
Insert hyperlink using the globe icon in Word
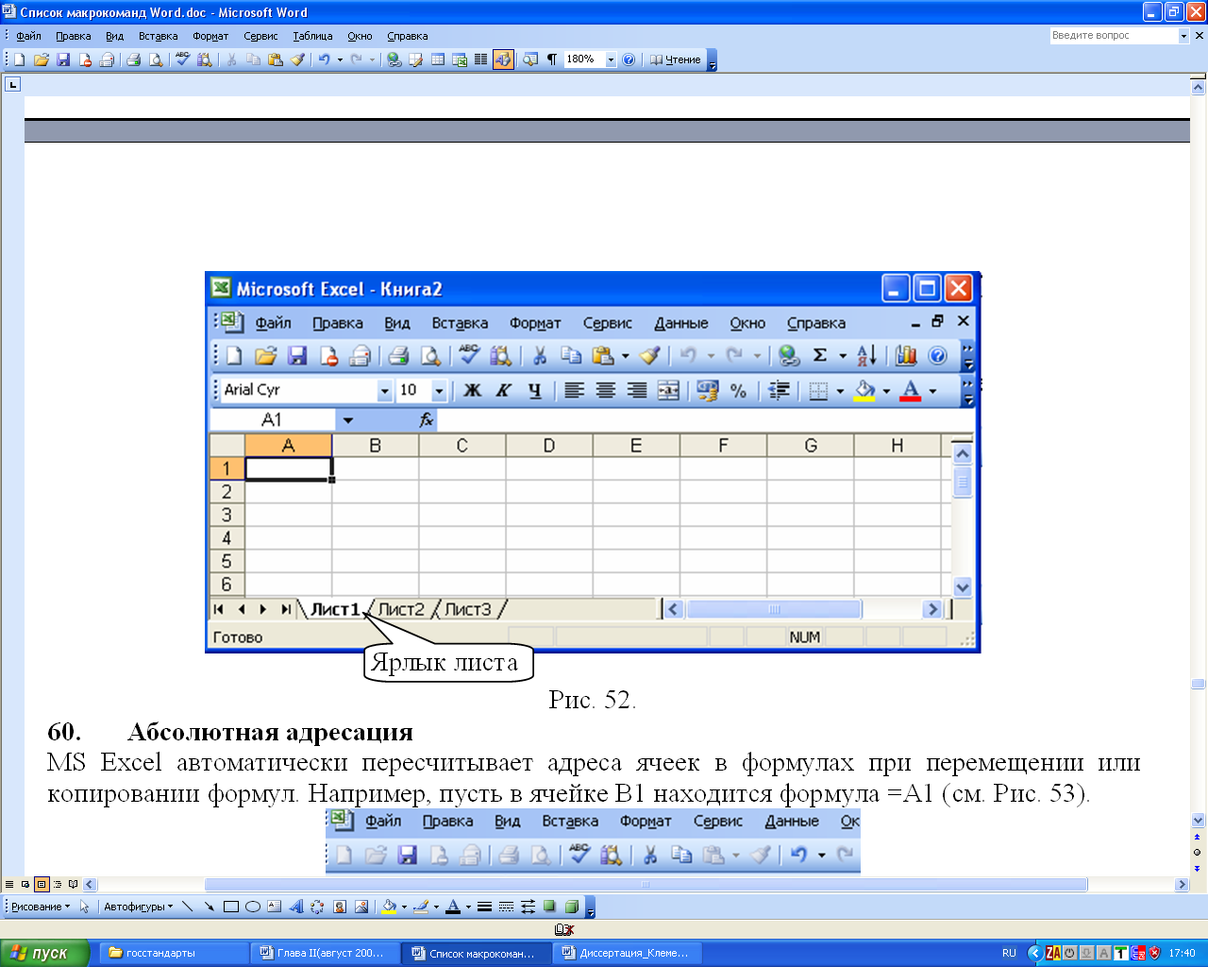click(394, 59)
